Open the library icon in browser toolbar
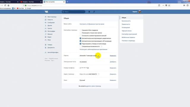 pos(184,5)
